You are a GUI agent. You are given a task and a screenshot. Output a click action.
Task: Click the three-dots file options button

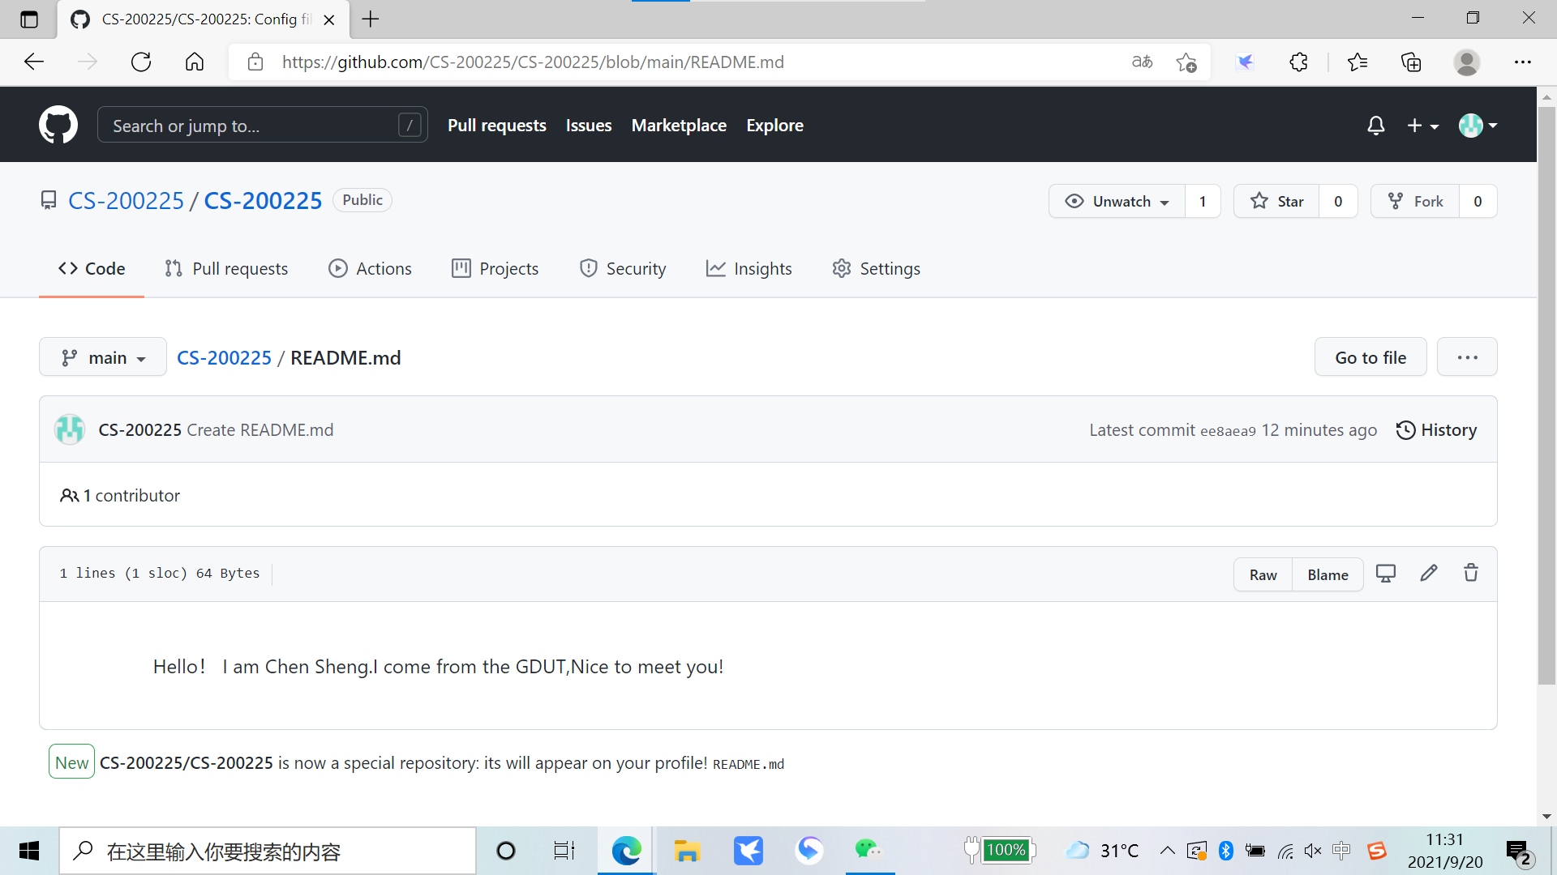(x=1467, y=357)
